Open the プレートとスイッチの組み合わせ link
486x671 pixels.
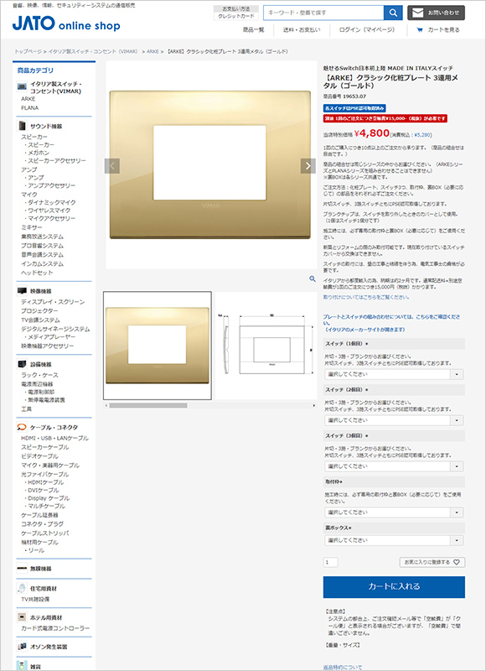[x=392, y=323]
